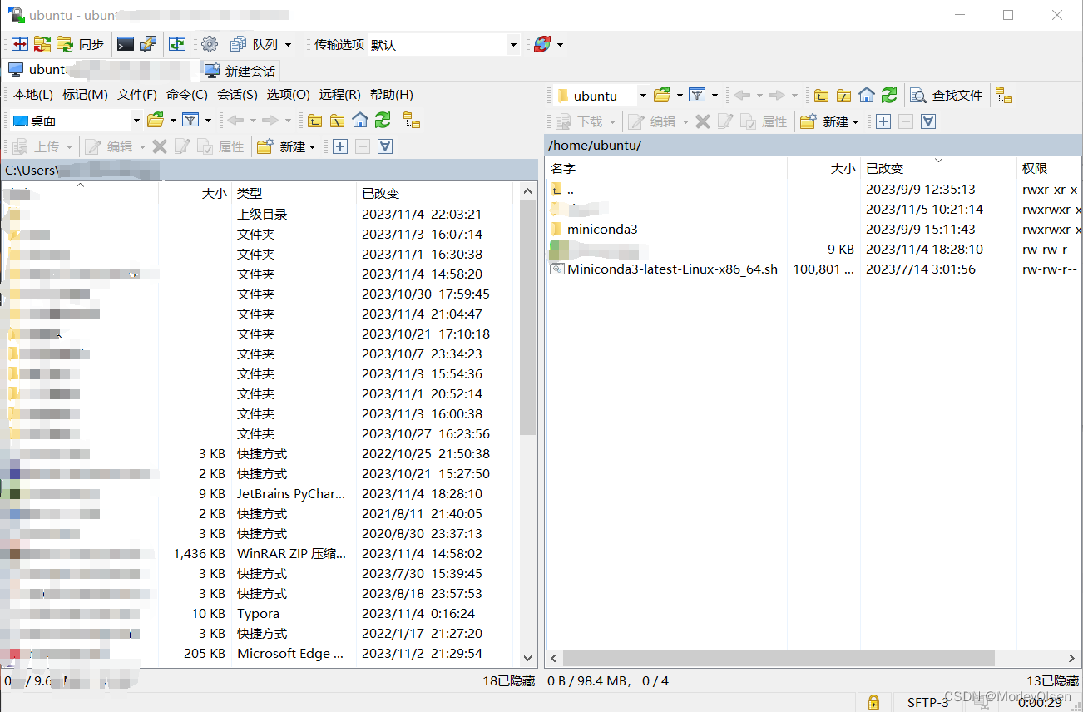Expand dropdown arrow beside session refresh globe icon
This screenshot has width=1083, height=712.
click(x=560, y=44)
